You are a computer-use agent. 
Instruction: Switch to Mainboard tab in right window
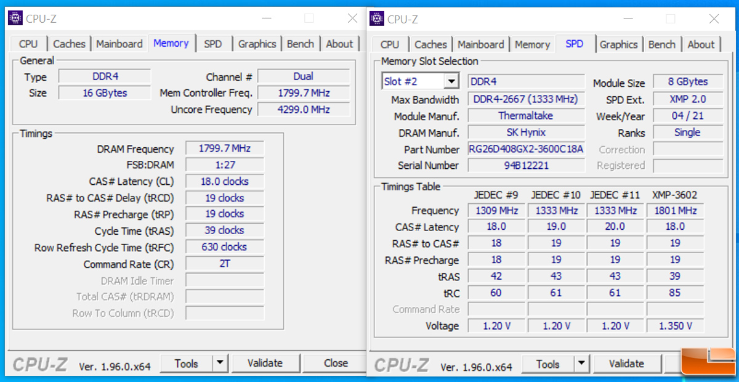pyautogui.click(x=481, y=44)
